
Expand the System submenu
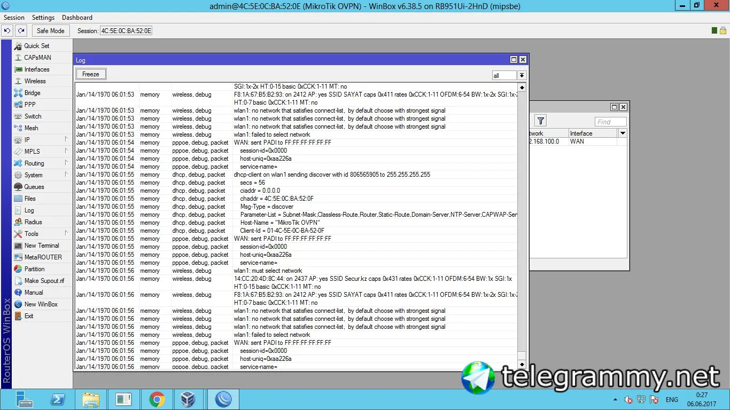[x=42, y=175]
